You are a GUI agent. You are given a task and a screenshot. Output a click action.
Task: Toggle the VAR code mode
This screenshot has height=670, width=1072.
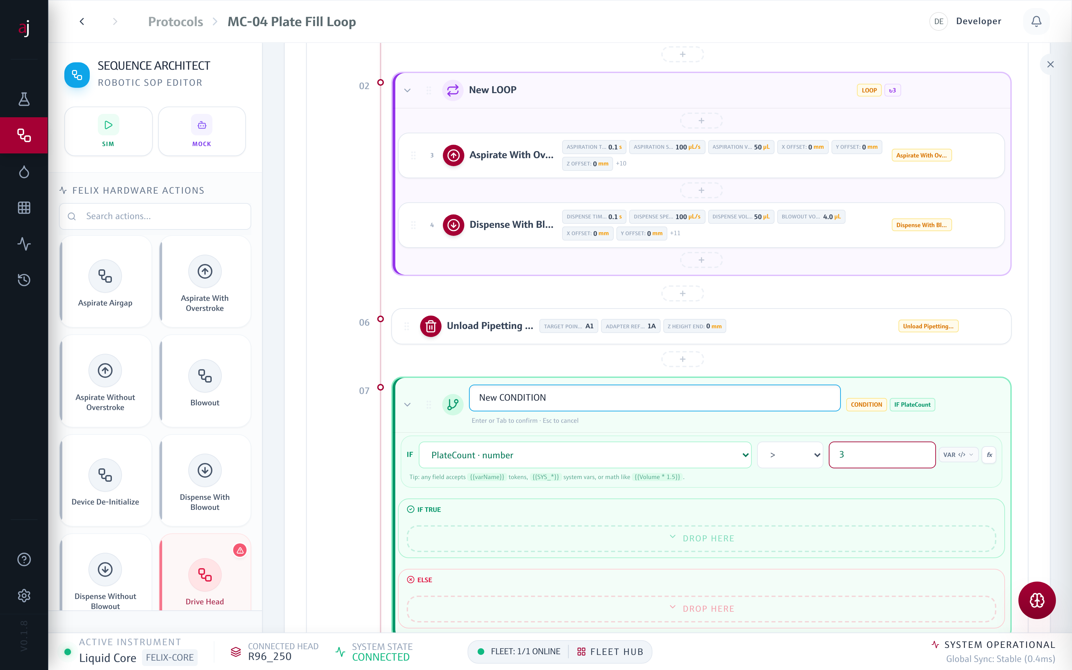[x=958, y=455]
